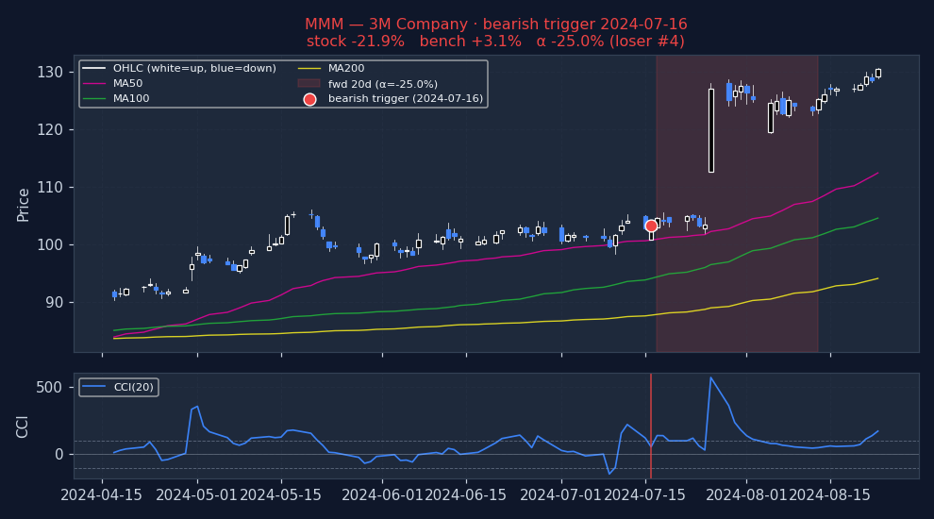Screen dimensions: 934x519
Task: Click the red bearish trigger dot in the legend
Action: tap(309, 99)
